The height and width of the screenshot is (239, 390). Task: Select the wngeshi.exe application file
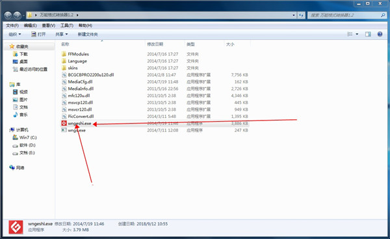(79, 123)
